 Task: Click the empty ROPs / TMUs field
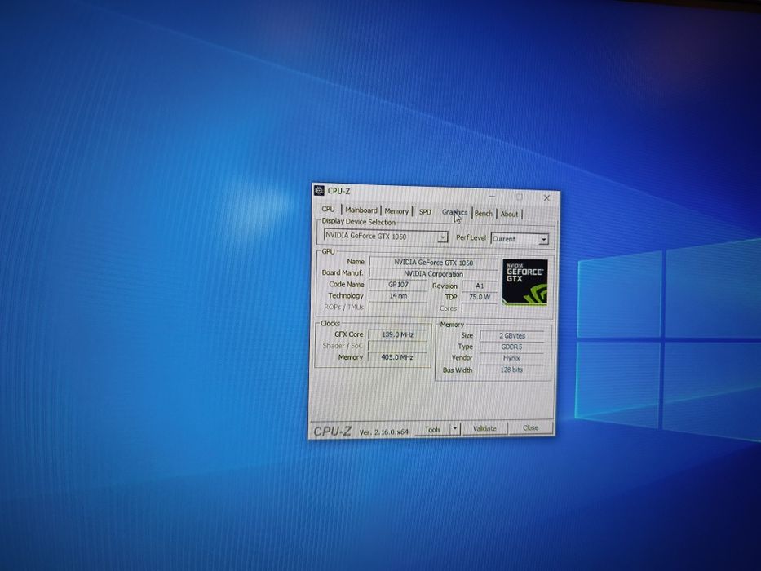398,307
